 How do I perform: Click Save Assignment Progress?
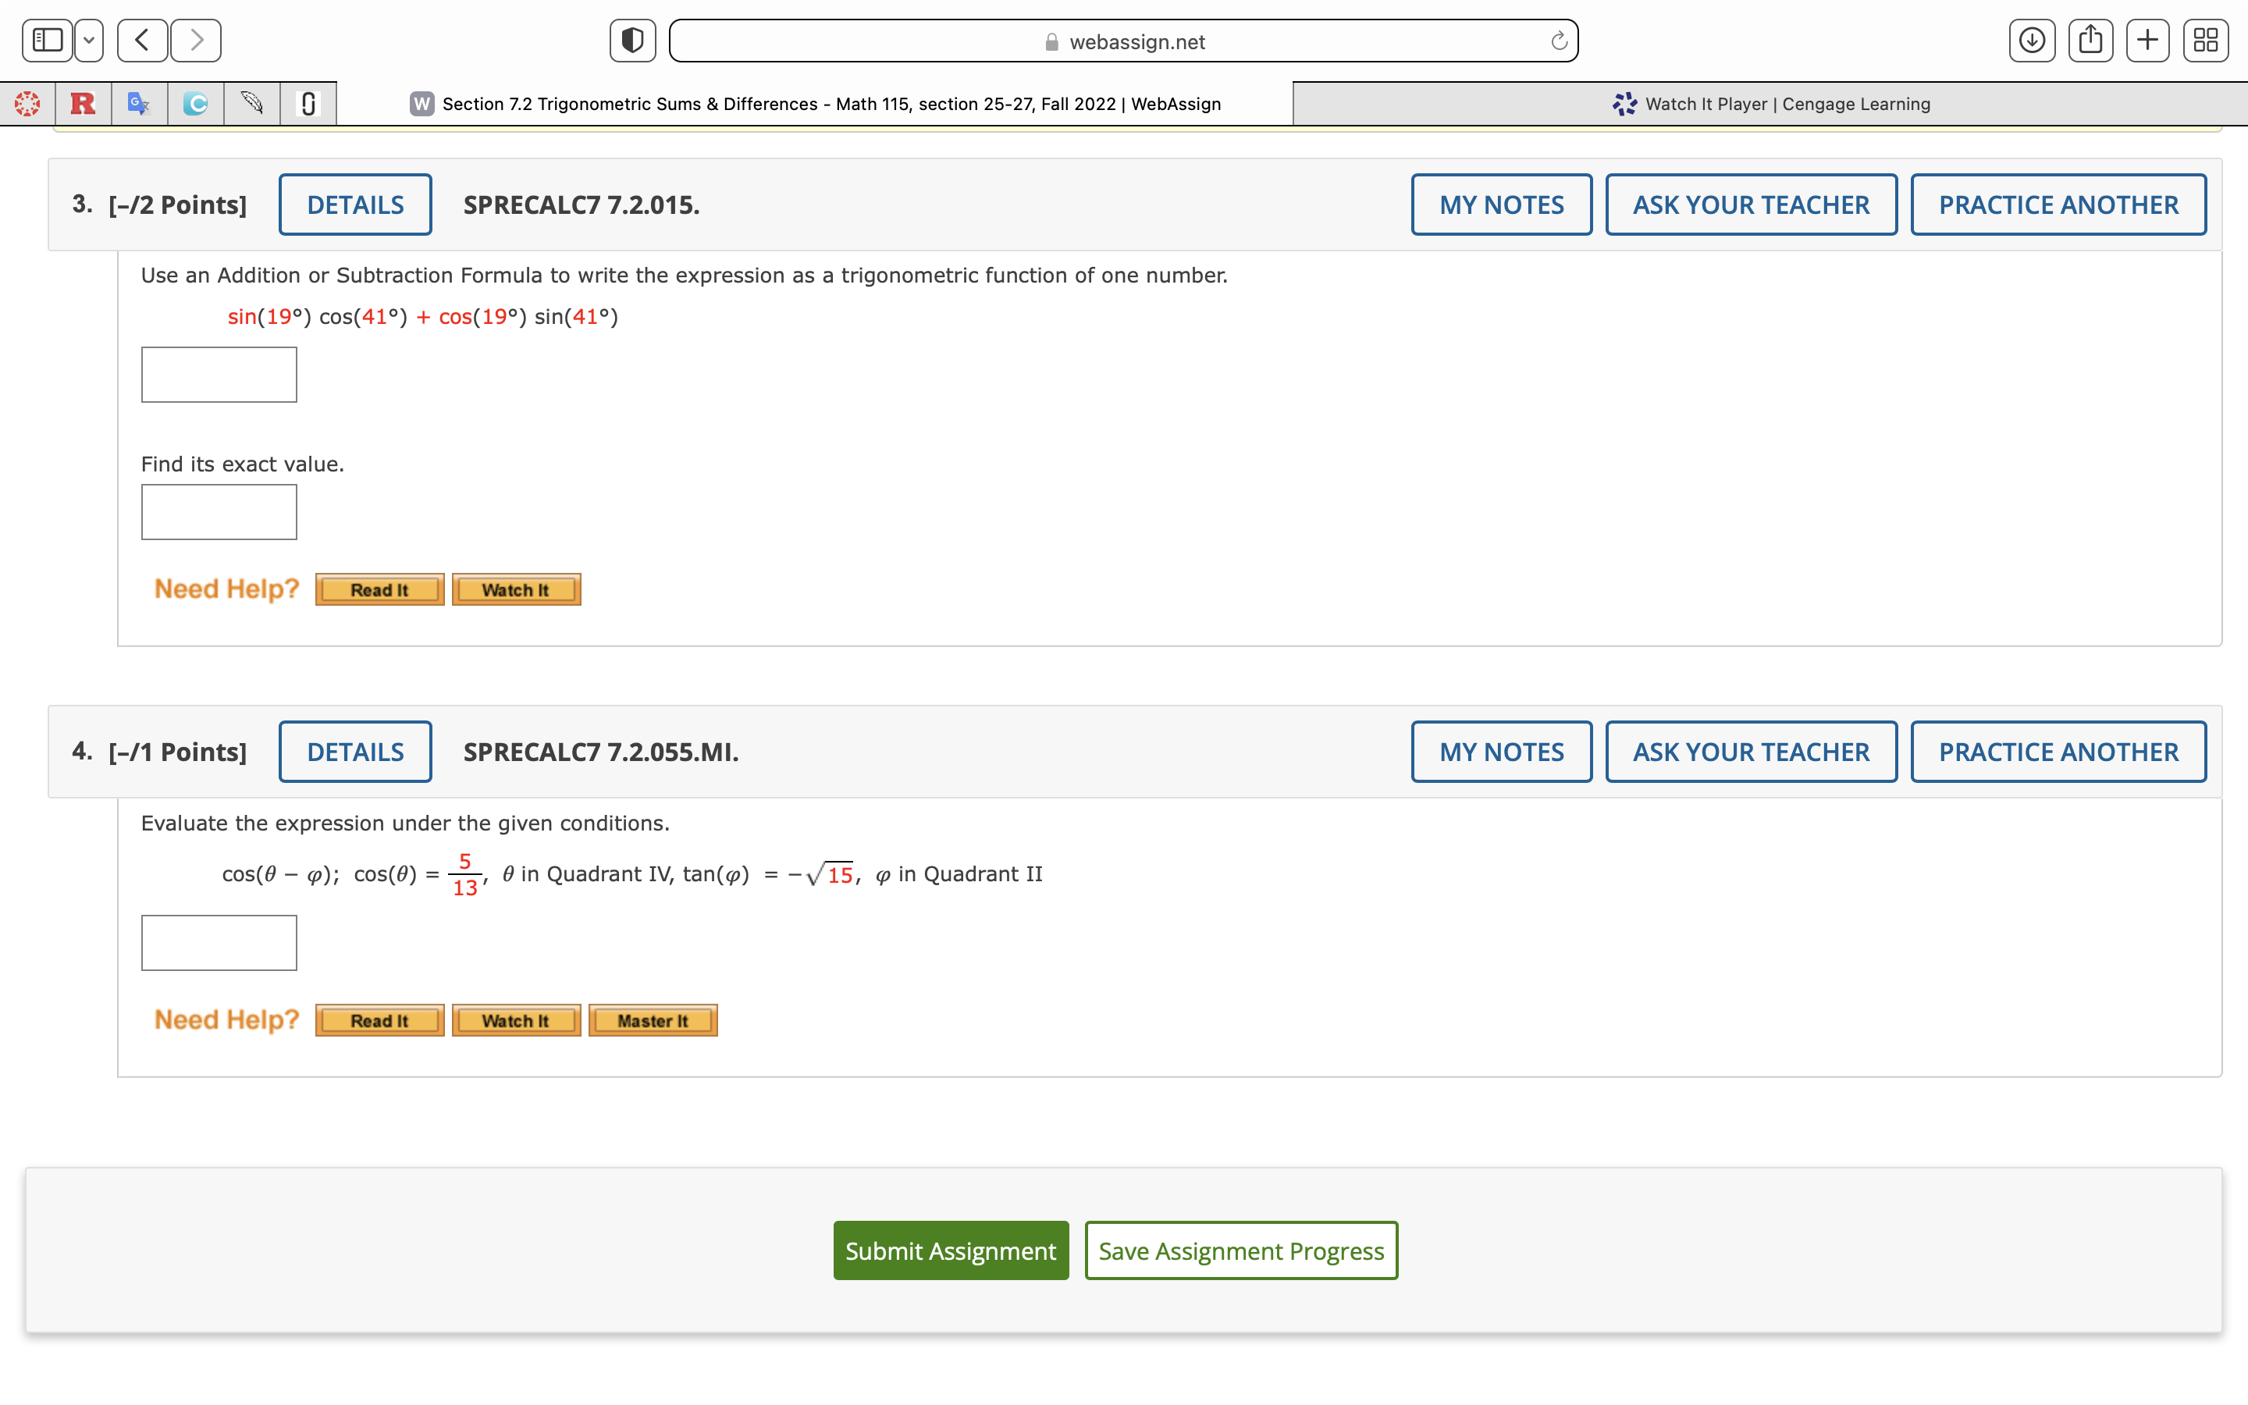(x=1240, y=1250)
